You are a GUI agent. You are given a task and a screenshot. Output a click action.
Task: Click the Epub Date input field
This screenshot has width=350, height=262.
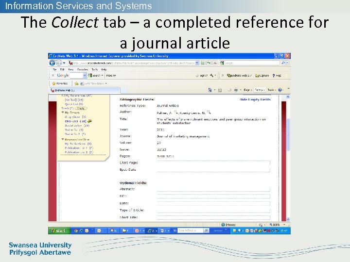pos(213,170)
